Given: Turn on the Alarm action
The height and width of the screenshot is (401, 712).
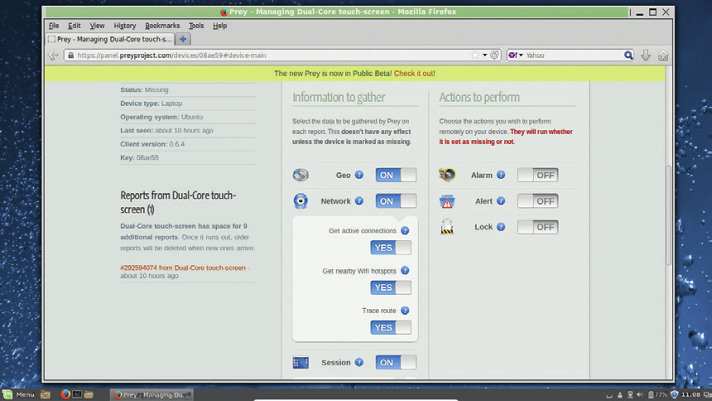Looking at the screenshot, I should [537, 175].
